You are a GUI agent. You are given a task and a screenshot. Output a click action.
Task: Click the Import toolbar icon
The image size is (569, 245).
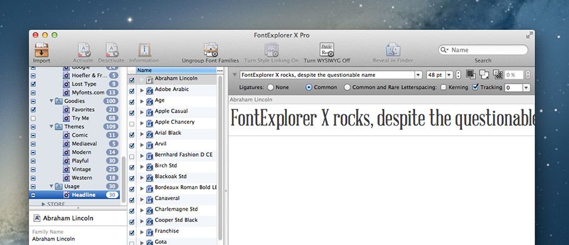[x=42, y=50]
